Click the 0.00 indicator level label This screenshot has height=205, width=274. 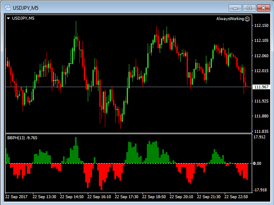pos(257,163)
